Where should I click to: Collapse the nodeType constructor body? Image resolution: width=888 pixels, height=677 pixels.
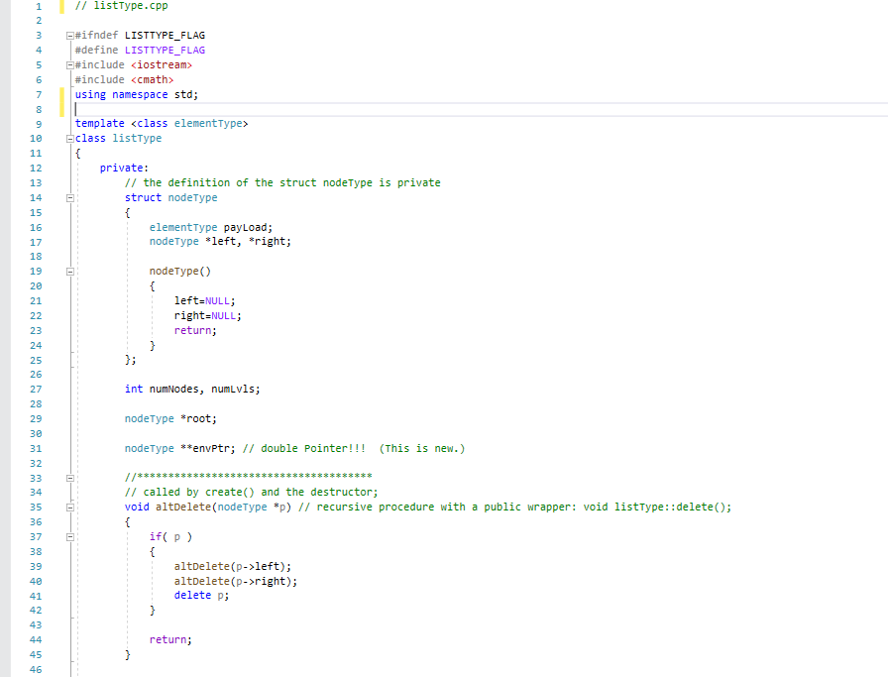point(68,271)
